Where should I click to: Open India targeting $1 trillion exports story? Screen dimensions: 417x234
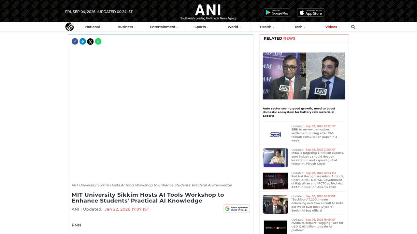point(318,158)
